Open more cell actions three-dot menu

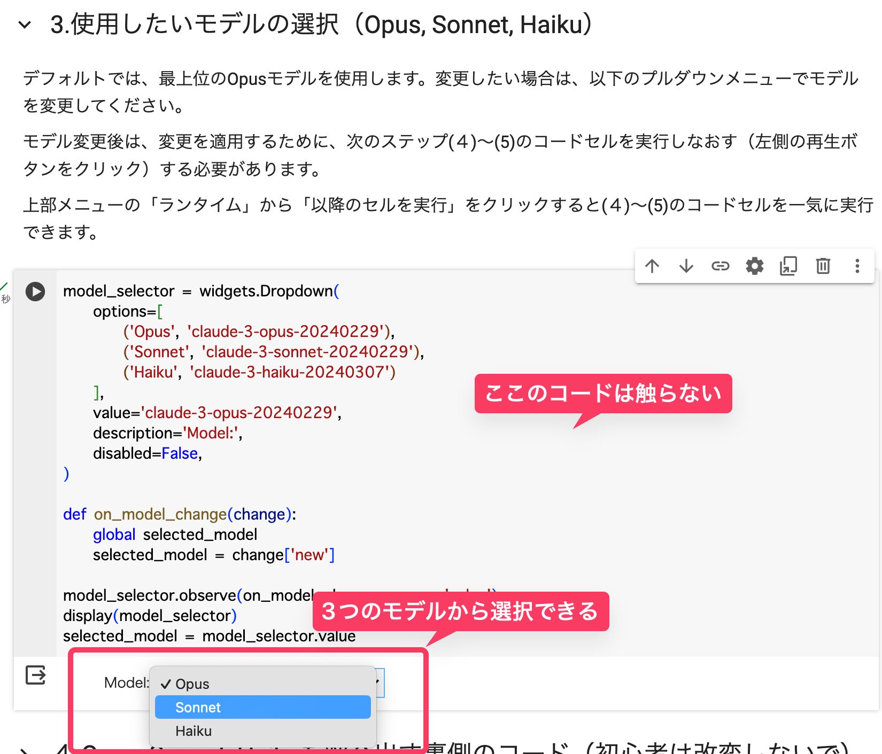[857, 266]
